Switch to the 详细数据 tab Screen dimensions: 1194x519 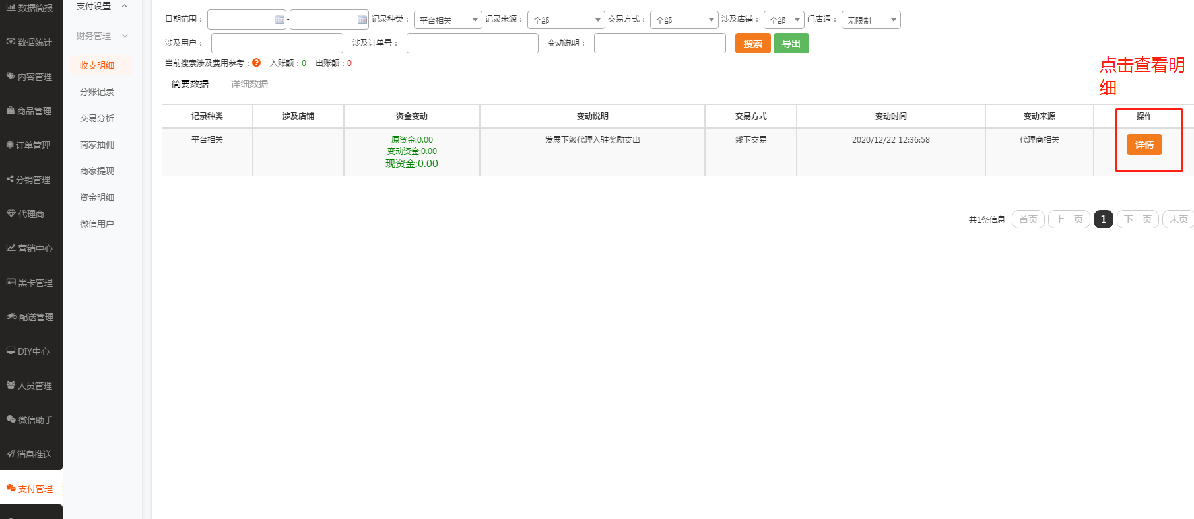coord(249,84)
